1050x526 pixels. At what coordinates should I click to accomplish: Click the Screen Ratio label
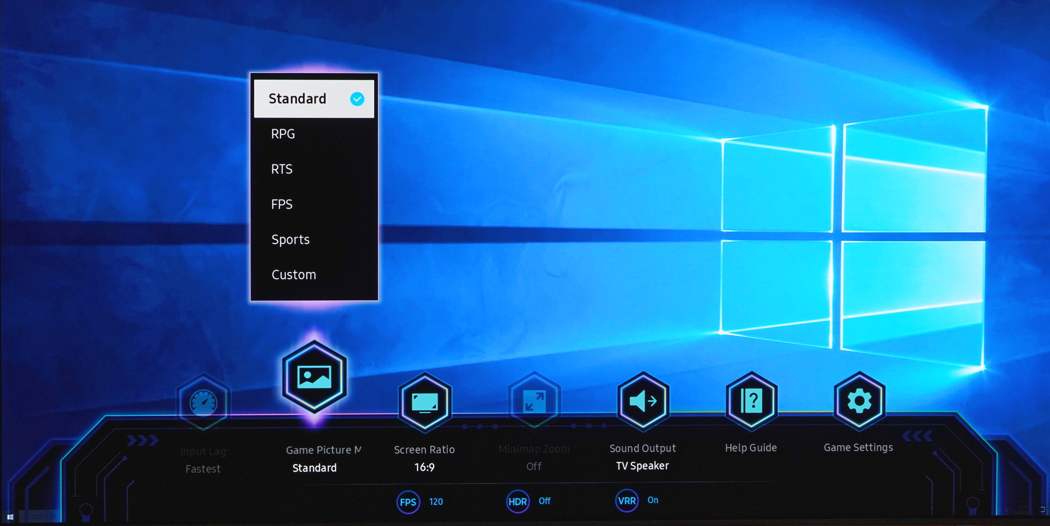click(424, 450)
